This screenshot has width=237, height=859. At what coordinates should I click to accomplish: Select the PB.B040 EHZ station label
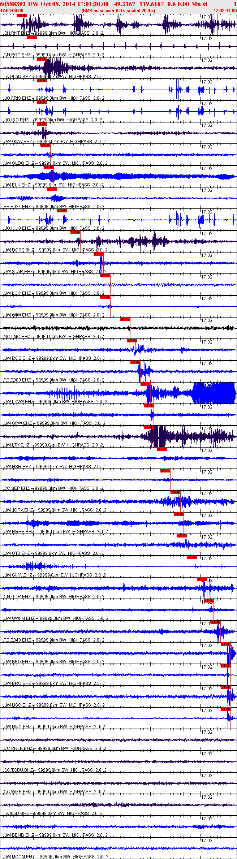point(17,640)
